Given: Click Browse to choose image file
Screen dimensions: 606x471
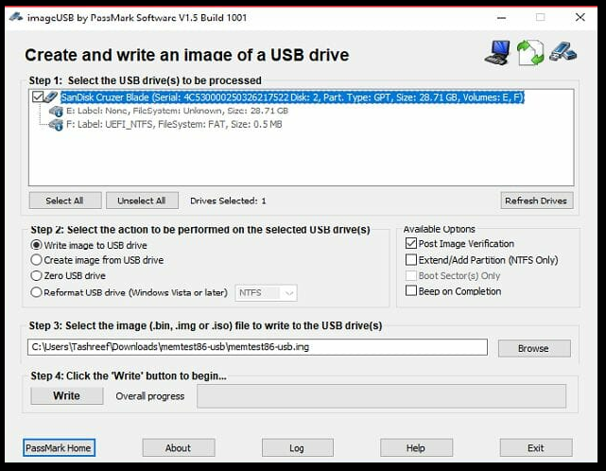Looking at the screenshot, I should pyautogui.click(x=534, y=348).
